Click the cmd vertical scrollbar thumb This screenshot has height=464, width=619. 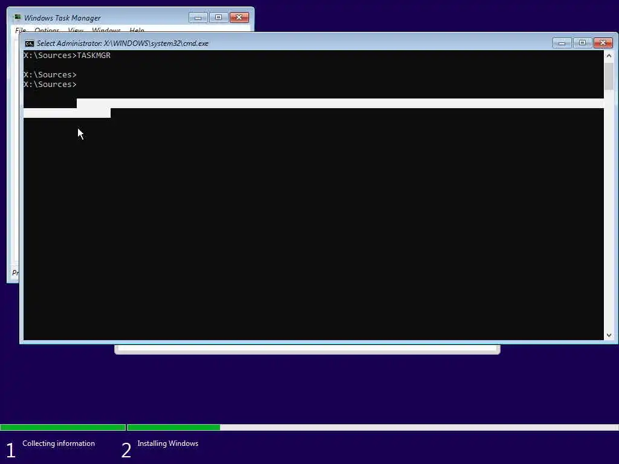[609, 76]
